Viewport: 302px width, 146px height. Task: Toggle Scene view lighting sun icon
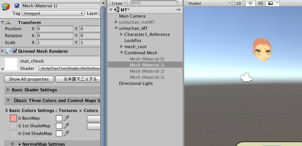click(250, 3)
